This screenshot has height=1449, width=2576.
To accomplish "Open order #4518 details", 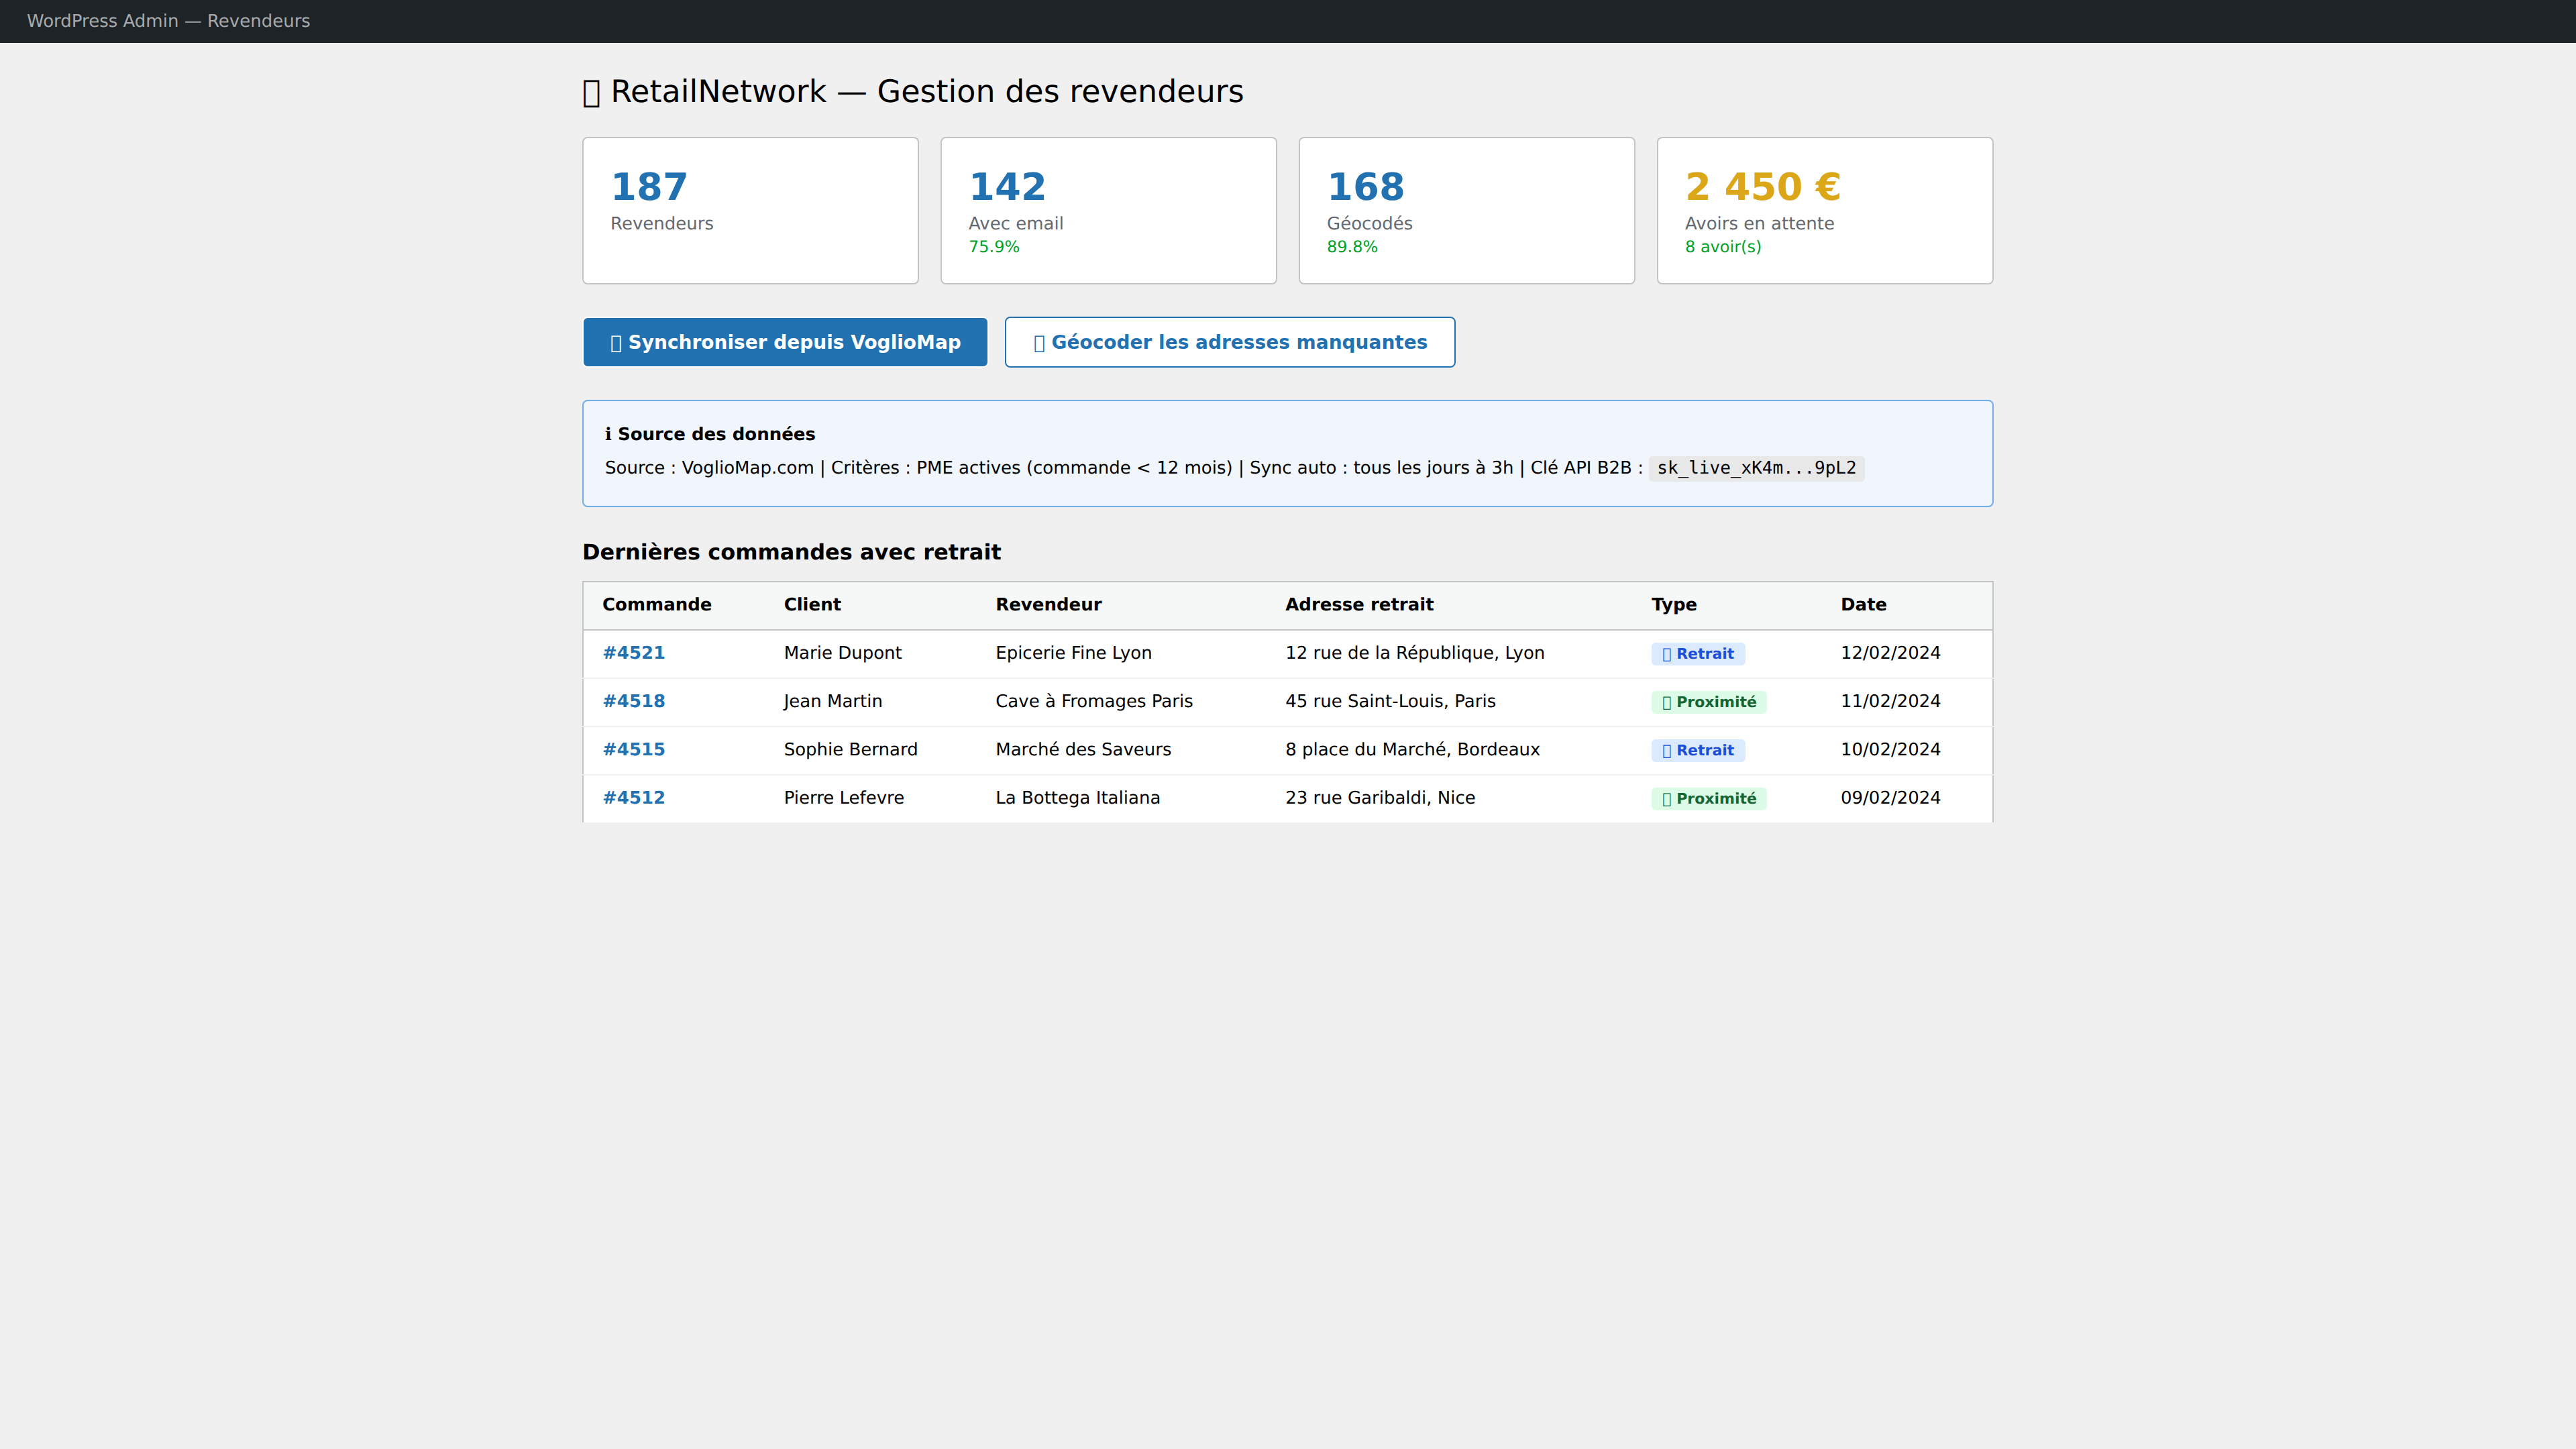I will (633, 700).
